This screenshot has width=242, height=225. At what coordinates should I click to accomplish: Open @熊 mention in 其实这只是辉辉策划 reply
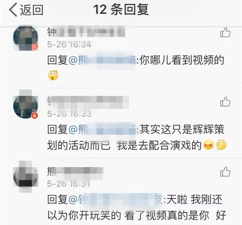pos(102,129)
